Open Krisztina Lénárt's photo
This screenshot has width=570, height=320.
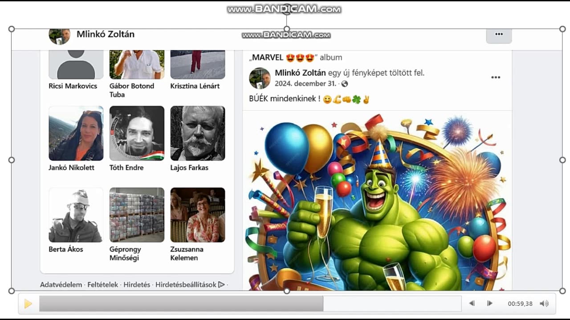point(198,65)
